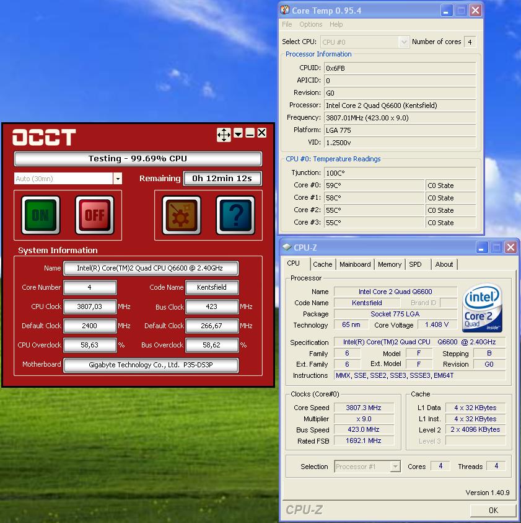Click Core Temp VID value 1.2500v

point(400,143)
